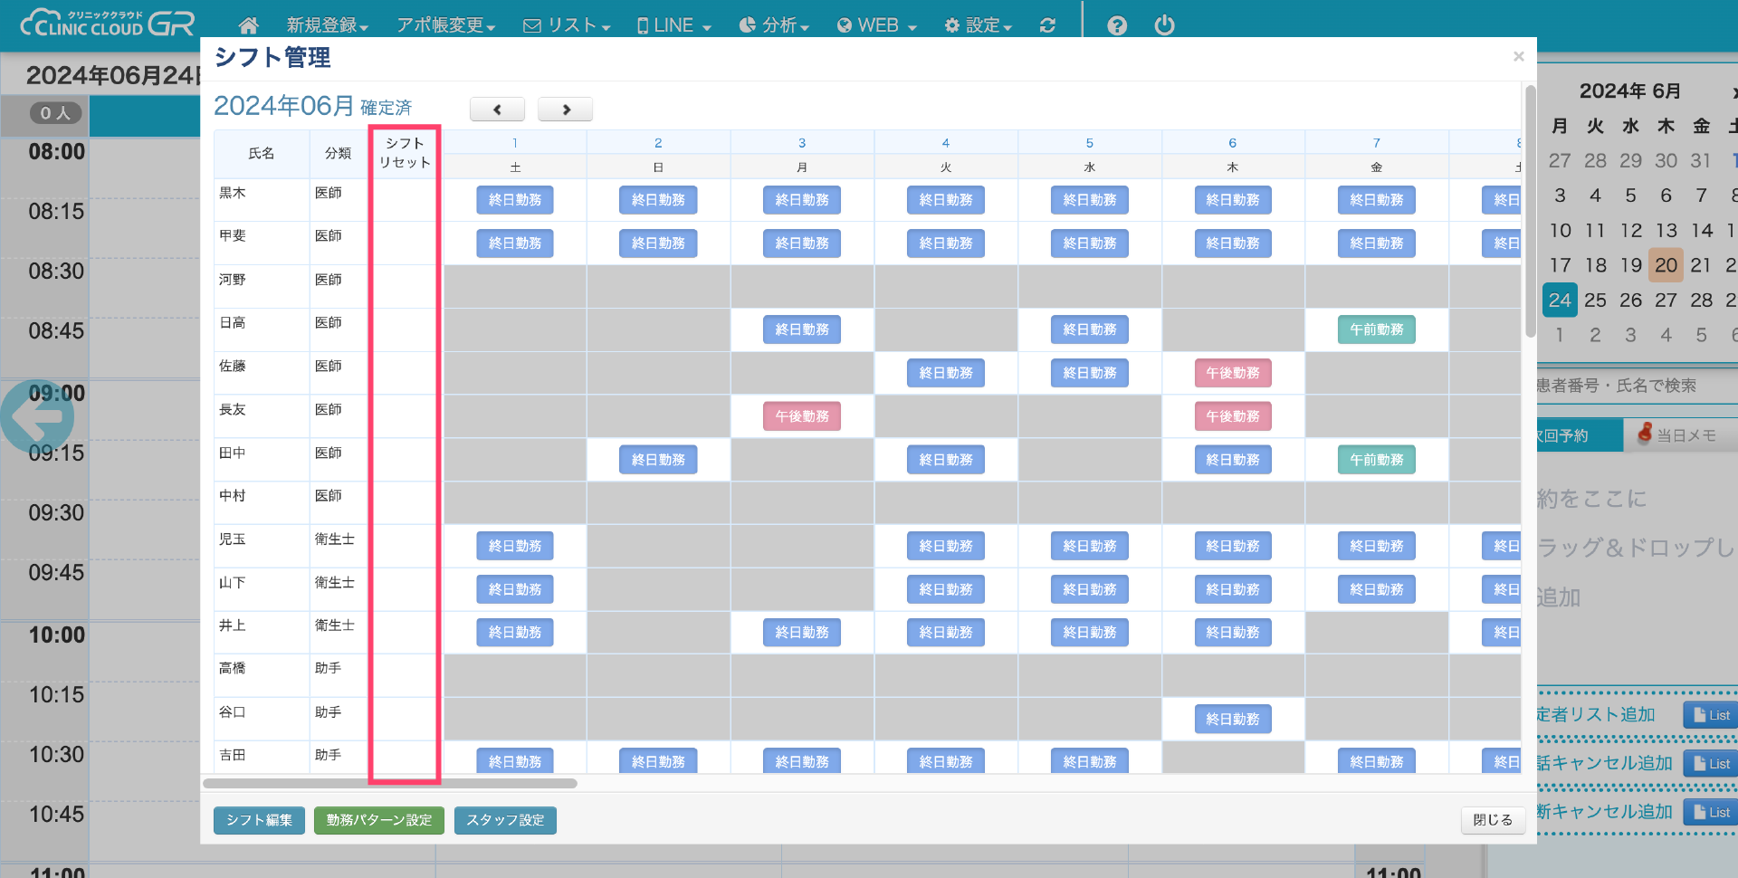Click the refresh icon in navigation bar
Image resolution: width=1738 pixels, height=878 pixels.
point(1047,25)
